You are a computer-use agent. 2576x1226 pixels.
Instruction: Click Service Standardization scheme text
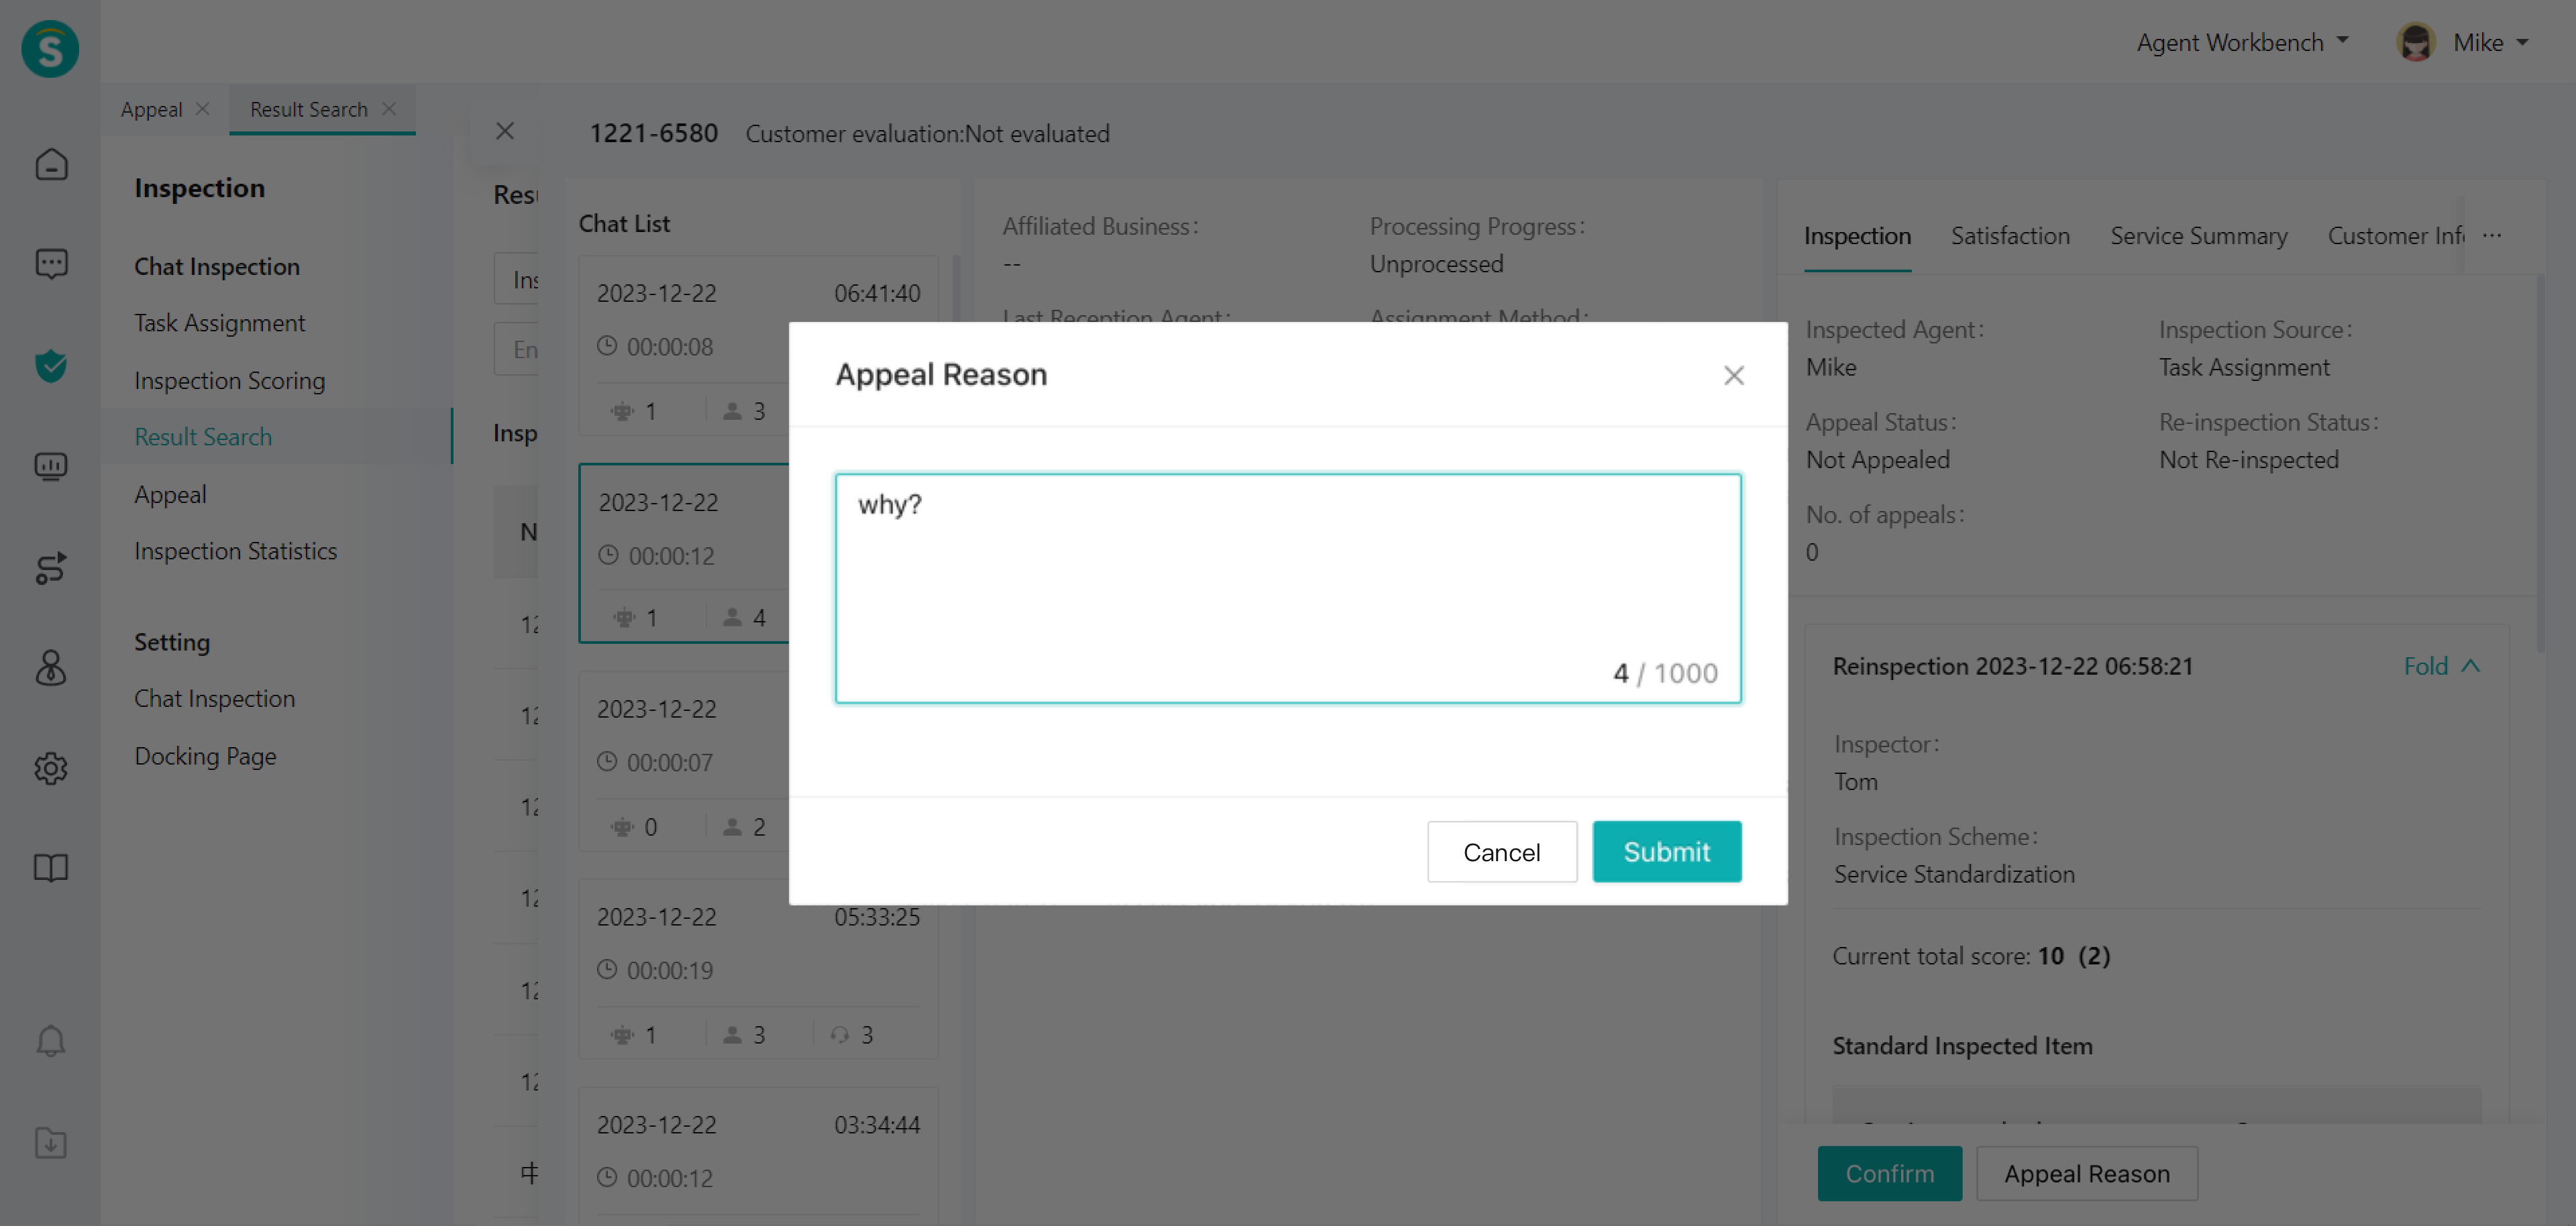coord(1953,874)
